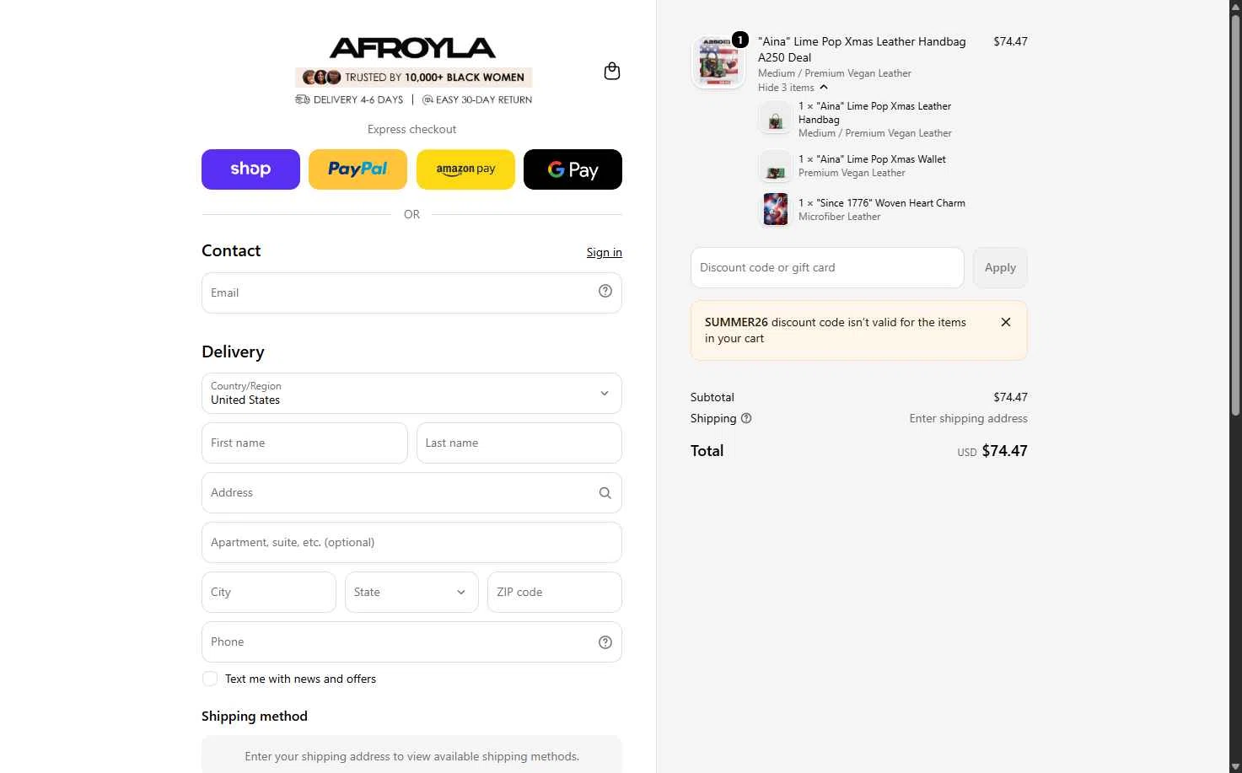Image resolution: width=1242 pixels, height=773 pixels.
Task: Click the Lime Pop Xmas Leather Handbag thumbnail
Action: 776,119
